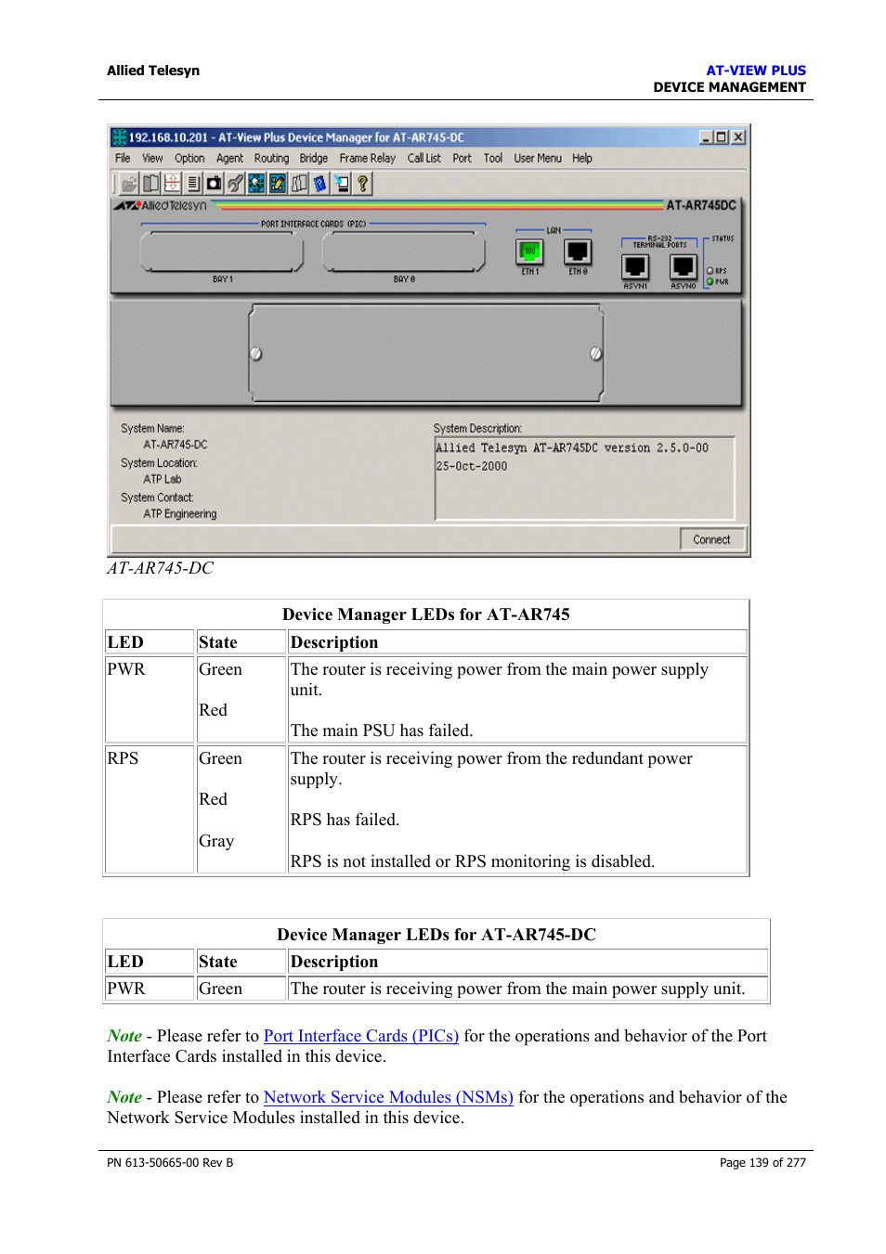Image resolution: width=886 pixels, height=1254 pixels.
Task: Select the ASYN0 terminal port
Action: pyautogui.click(x=684, y=267)
